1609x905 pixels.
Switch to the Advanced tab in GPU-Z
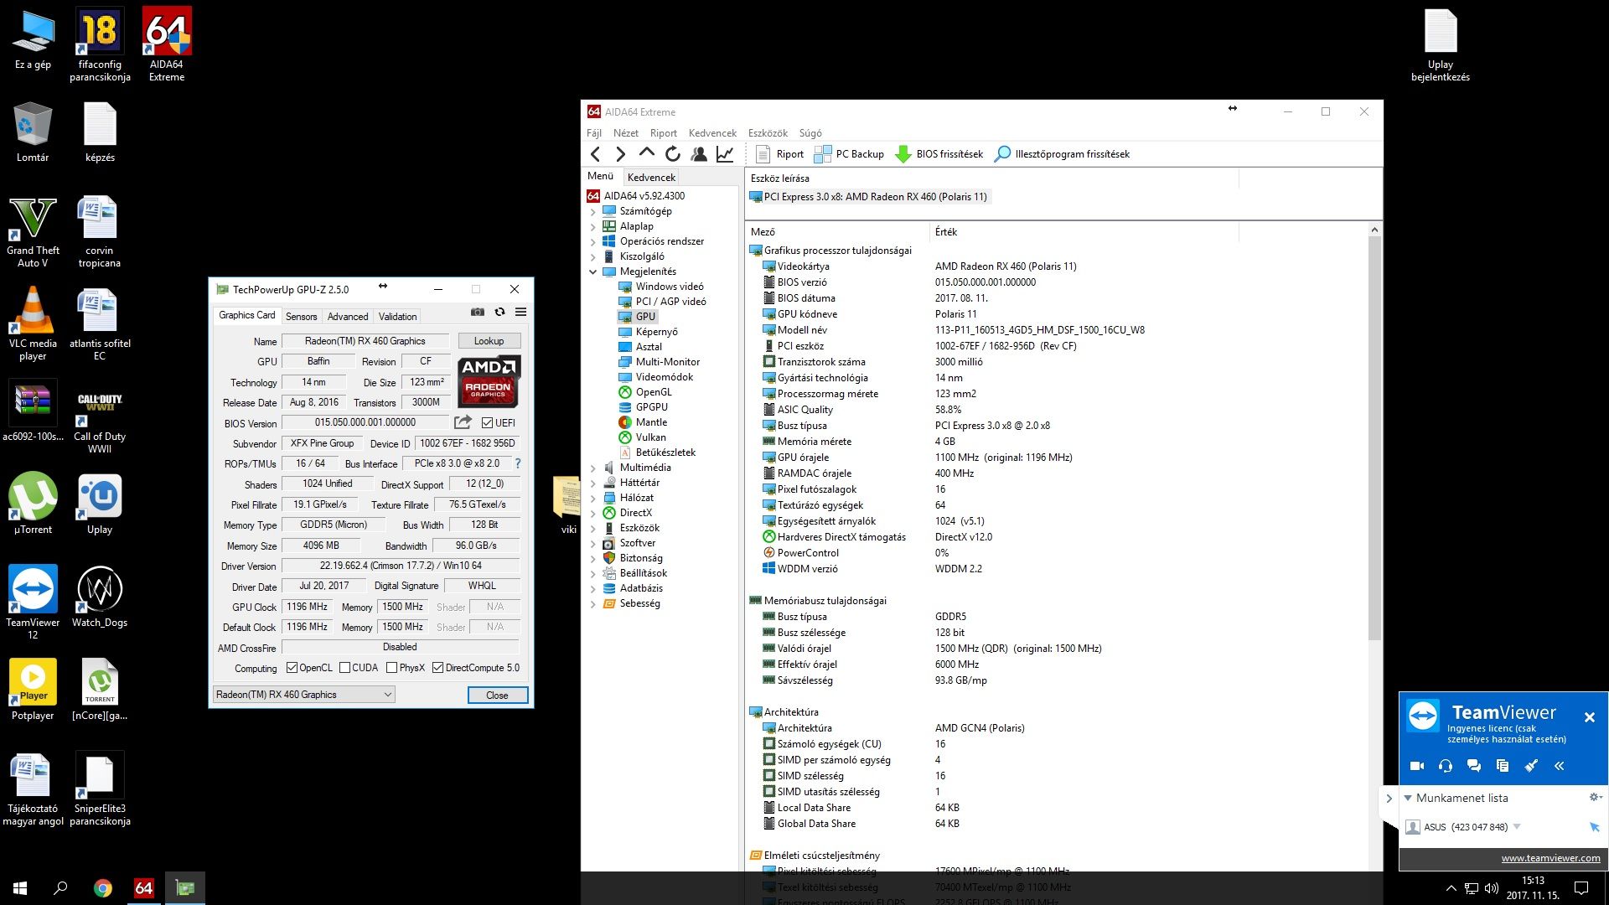click(348, 317)
